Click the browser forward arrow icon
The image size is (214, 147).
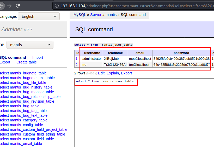coord(9,6)
